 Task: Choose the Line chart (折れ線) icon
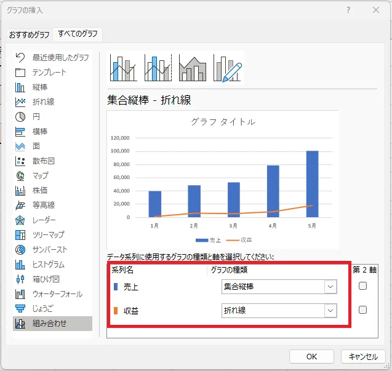coord(20,102)
